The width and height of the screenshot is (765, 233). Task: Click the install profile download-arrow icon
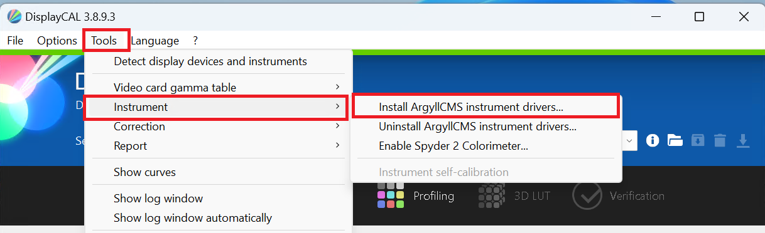coord(743,140)
